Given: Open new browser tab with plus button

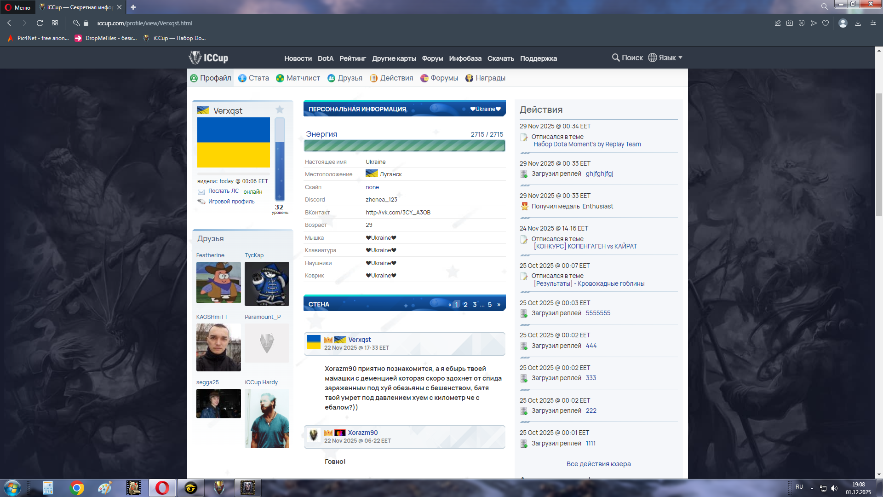Looking at the screenshot, I should pyautogui.click(x=133, y=7).
